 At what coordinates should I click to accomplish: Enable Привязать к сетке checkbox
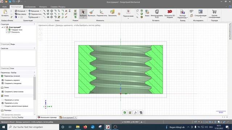(3, 100)
